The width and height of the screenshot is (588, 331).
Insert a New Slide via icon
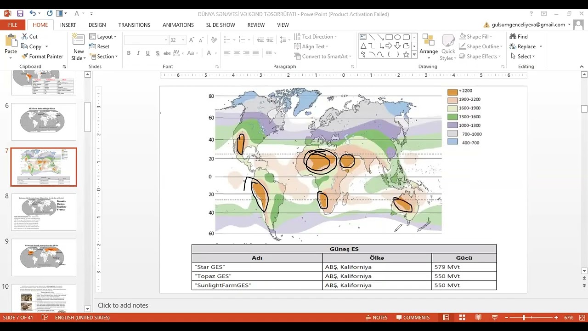coord(79,40)
